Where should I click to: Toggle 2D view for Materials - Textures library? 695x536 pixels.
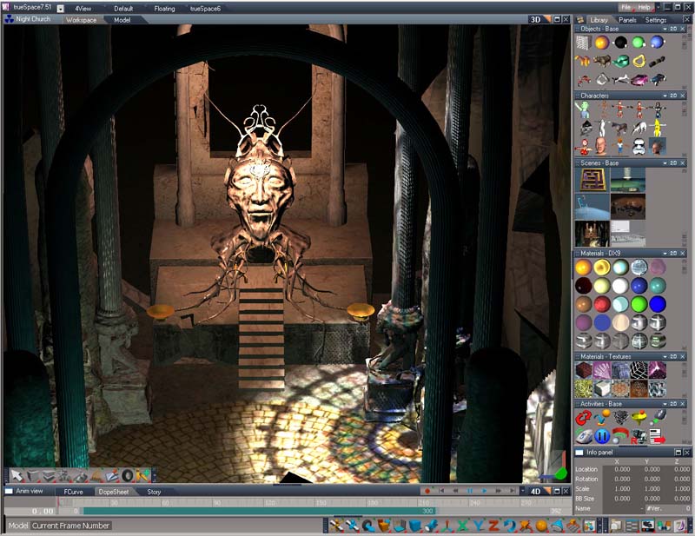673,356
